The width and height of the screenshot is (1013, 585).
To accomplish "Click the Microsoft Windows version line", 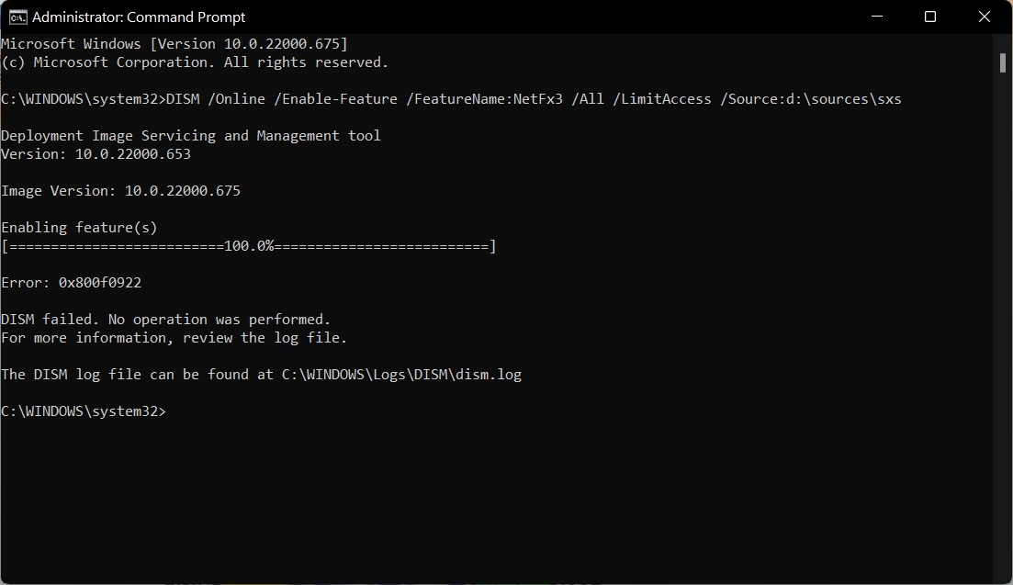I will 174,44.
